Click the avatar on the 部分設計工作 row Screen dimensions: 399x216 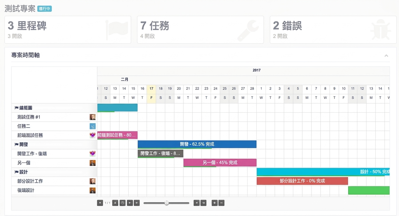tap(93, 181)
